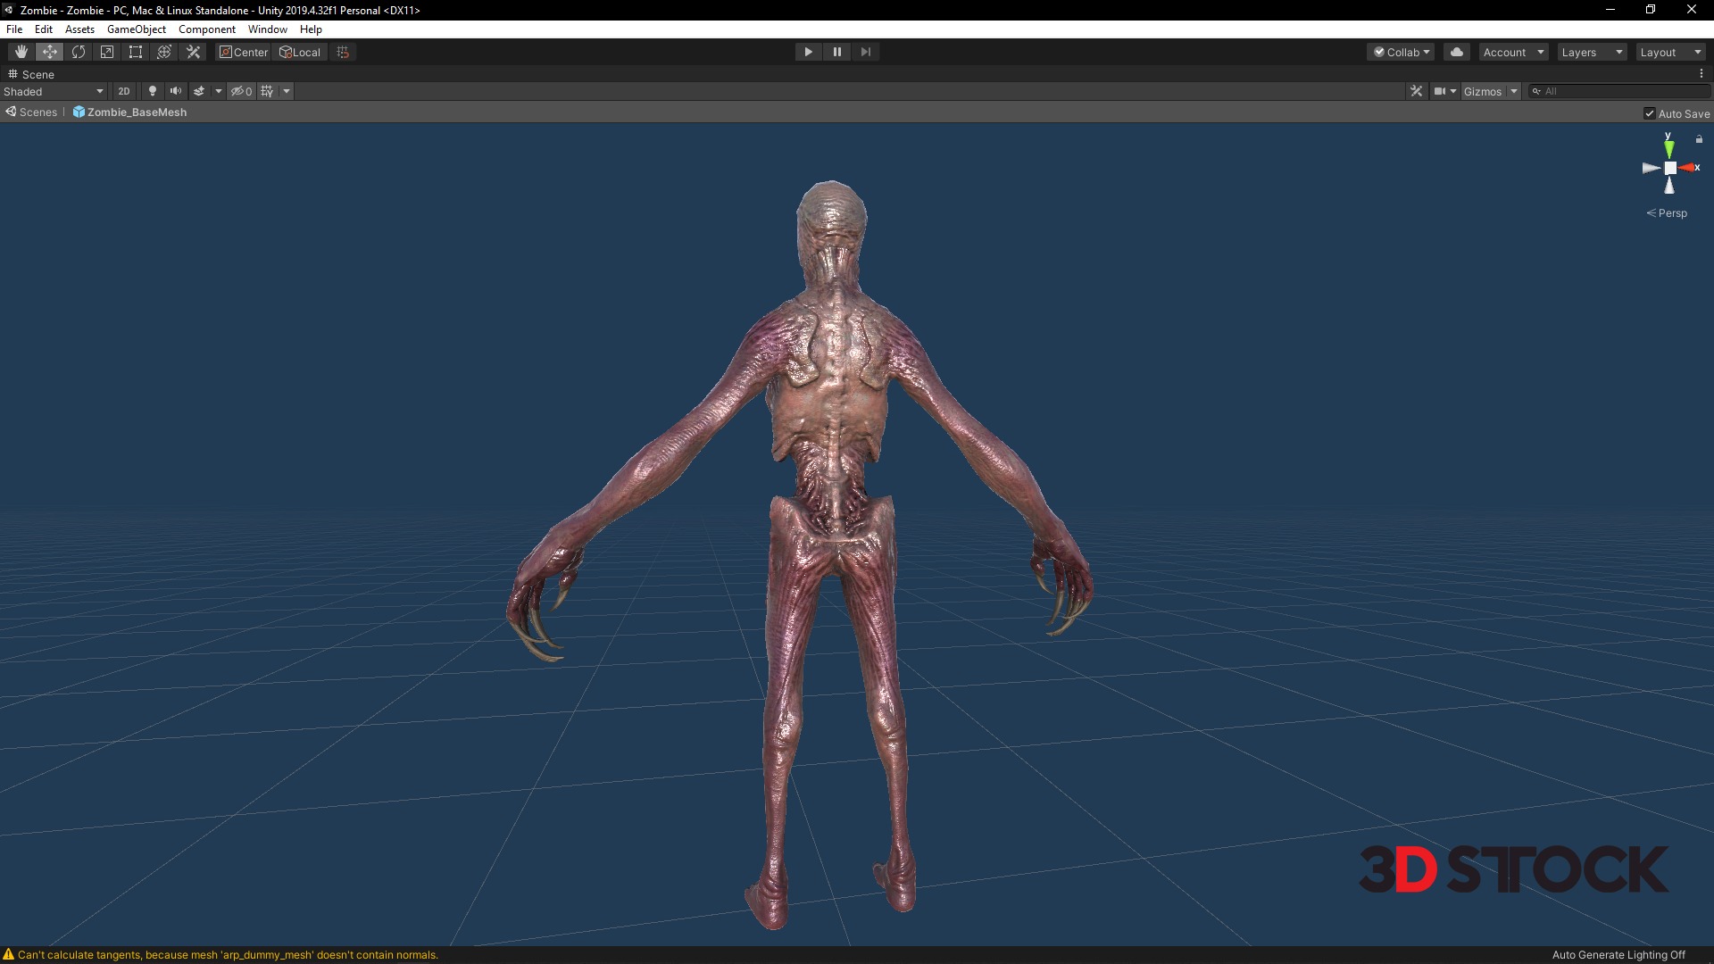Select the Hand tool
The width and height of the screenshot is (1714, 964).
(21, 52)
